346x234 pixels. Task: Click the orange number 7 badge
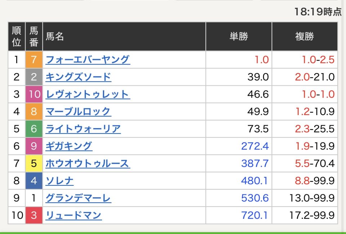pyautogui.click(x=34, y=60)
